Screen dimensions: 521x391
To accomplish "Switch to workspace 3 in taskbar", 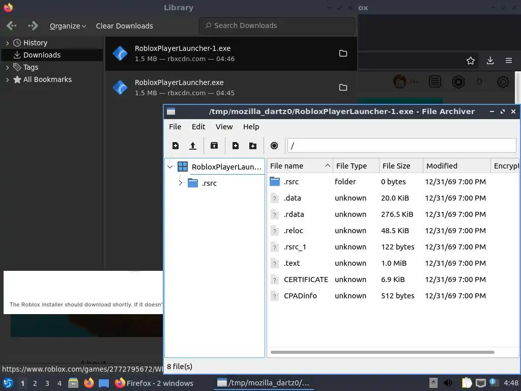I will click(47, 383).
